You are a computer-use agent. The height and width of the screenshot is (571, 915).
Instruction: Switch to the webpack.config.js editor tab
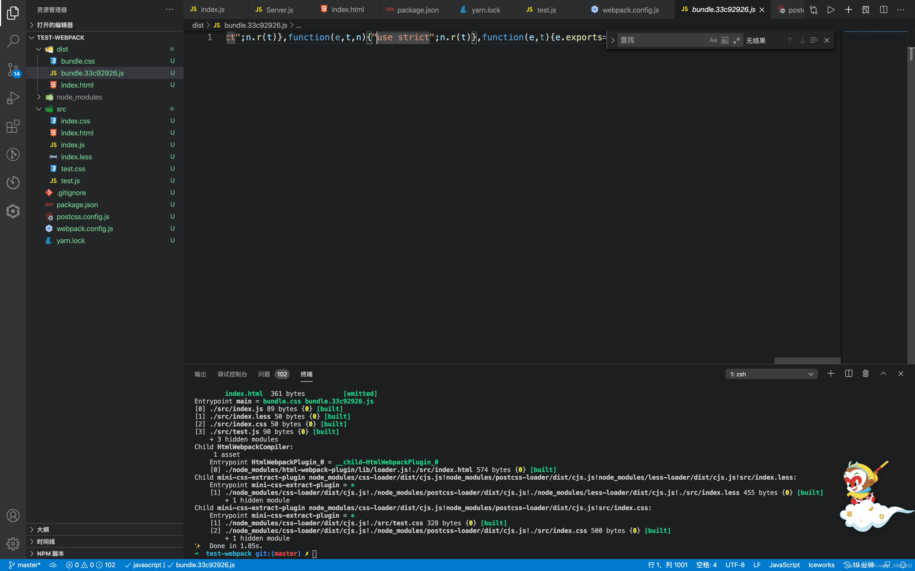click(629, 10)
